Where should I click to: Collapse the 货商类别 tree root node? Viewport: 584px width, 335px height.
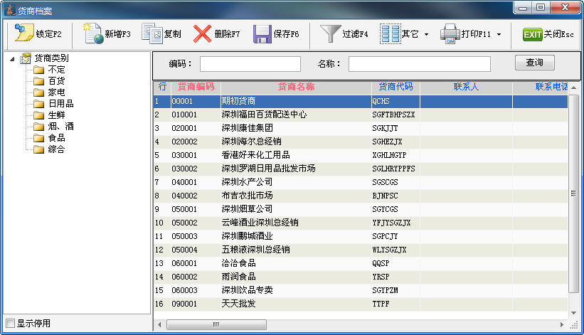(14, 58)
